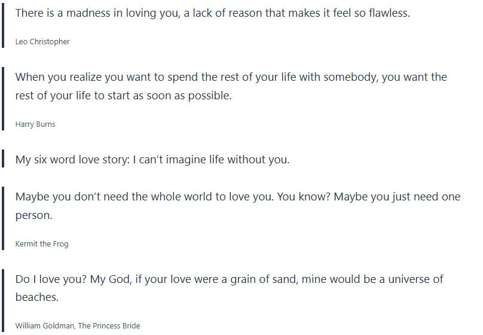Screen dimensions: 483x335
Task: Click the quote starting "There is a madness"
Action: [212, 13]
